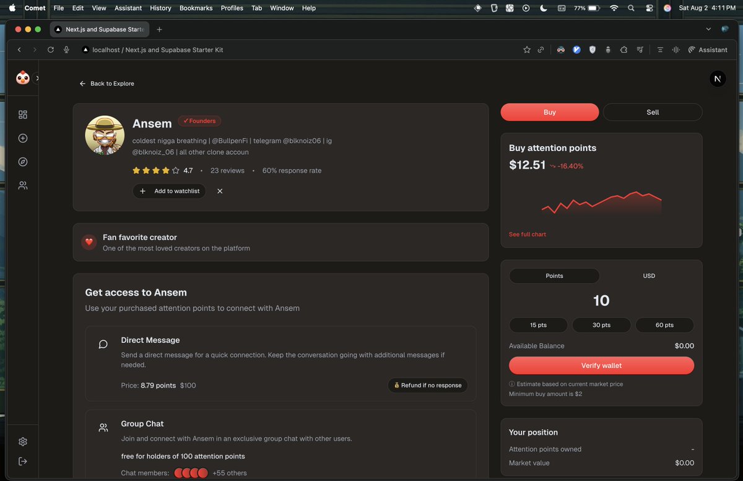The image size is (743, 481).
Task: Open a new browser tab
Action: click(159, 29)
